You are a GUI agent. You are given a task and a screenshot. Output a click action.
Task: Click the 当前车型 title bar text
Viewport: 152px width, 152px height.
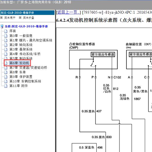(35, 2)
